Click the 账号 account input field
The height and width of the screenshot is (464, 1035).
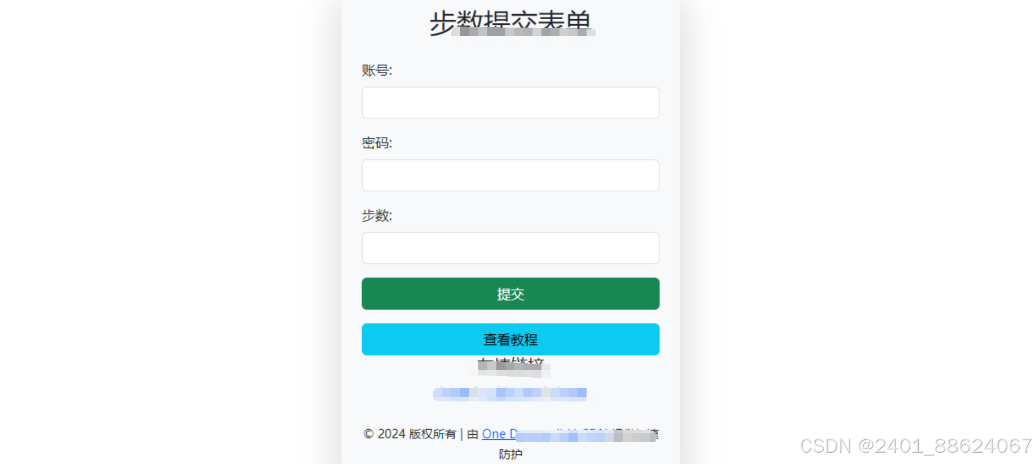click(510, 103)
